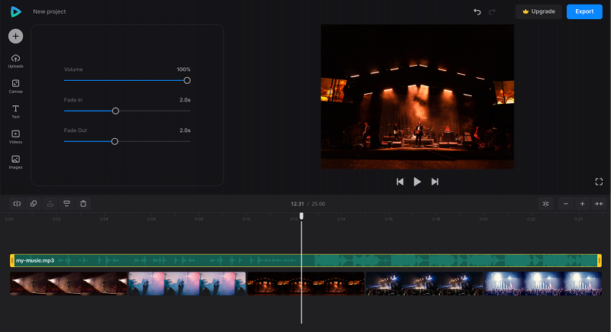Click the 0:18 timeline ruler mark
This screenshot has height=332, width=611.
coord(436,219)
